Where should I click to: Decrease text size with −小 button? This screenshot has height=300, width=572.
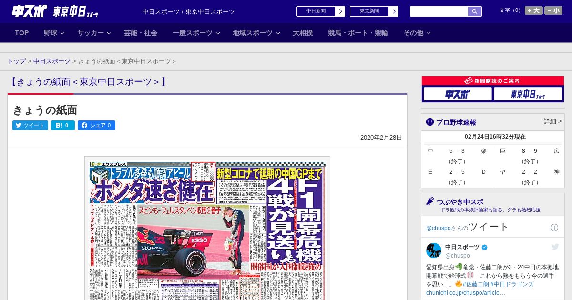(x=554, y=10)
